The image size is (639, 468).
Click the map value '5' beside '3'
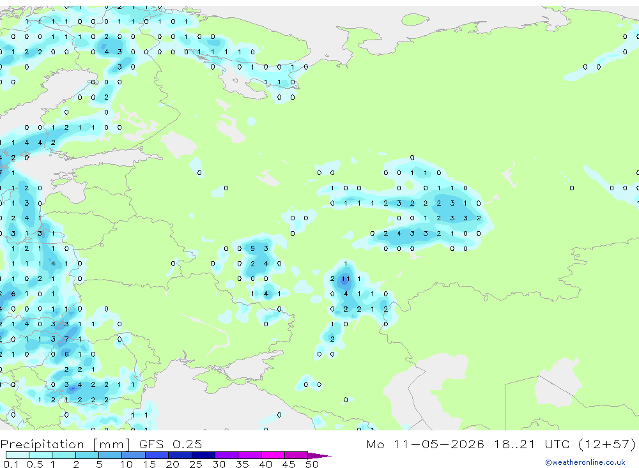[x=252, y=248]
